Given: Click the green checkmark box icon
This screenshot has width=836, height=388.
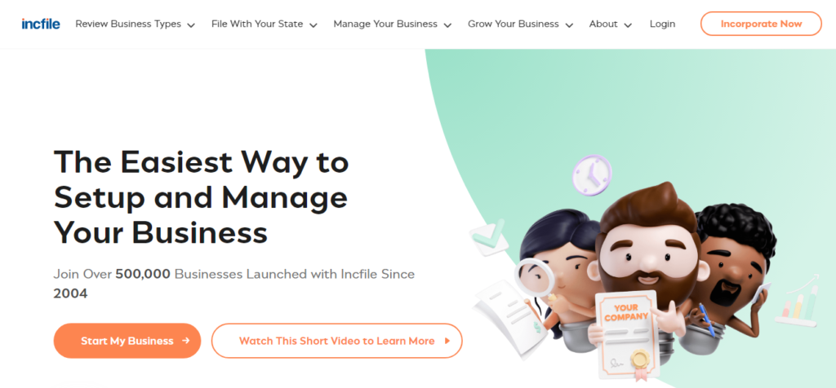Looking at the screenshot, I should coord(488,237).
